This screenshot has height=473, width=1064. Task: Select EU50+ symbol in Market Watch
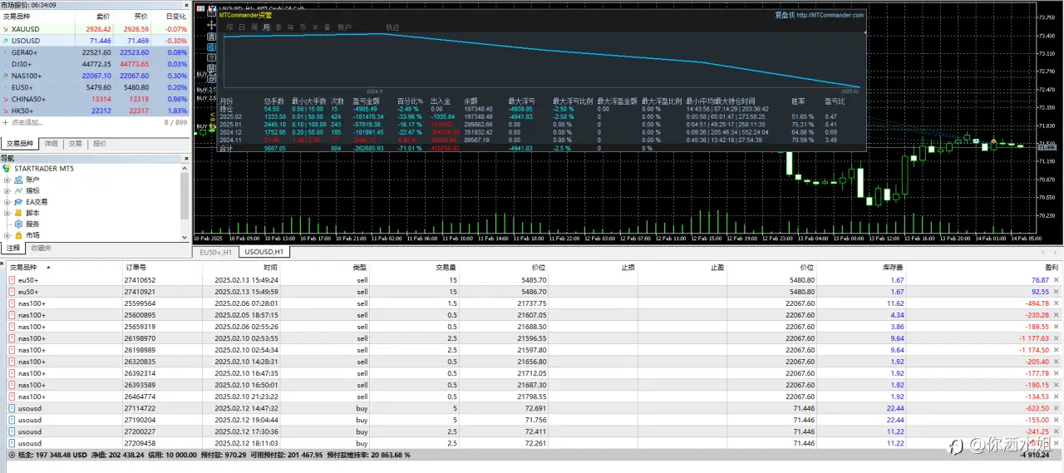pos(95,86)
